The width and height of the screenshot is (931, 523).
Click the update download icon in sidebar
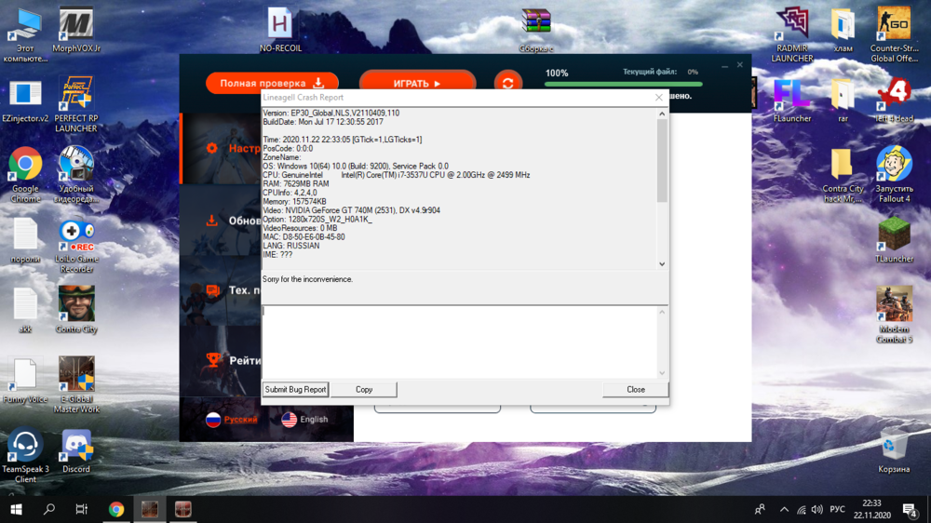[212, 221]
